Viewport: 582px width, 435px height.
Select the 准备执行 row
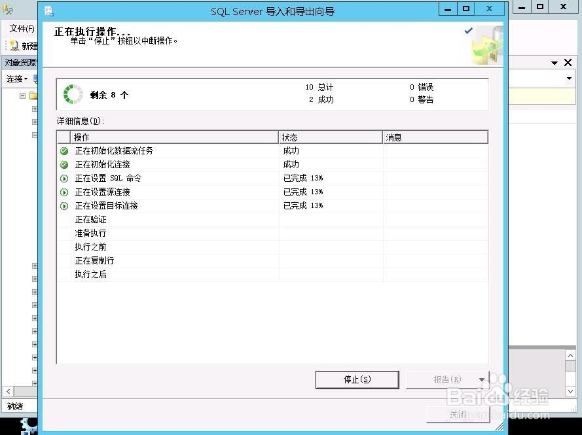(x=272, y=234)
